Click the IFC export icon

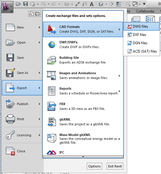tap(51, 153)
